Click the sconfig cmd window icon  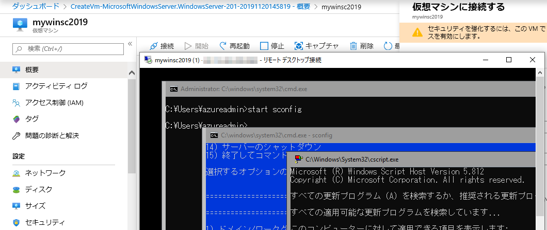[214, 135]
